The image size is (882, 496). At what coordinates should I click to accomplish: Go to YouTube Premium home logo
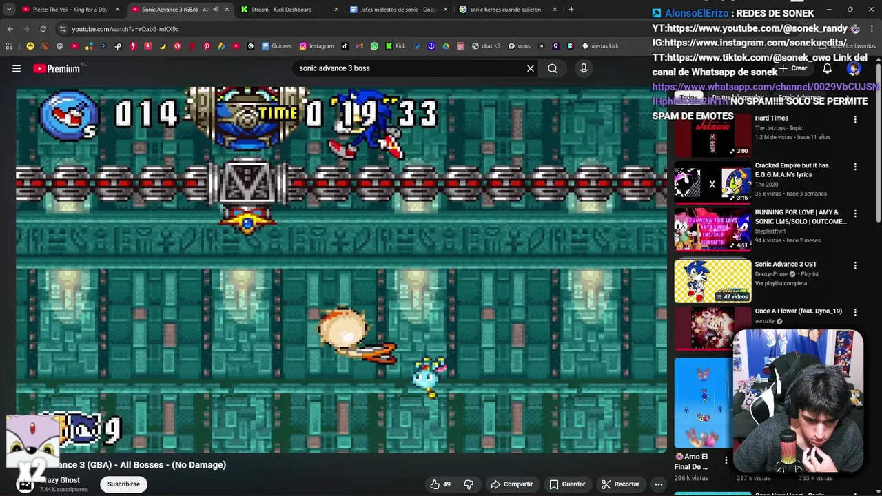pos(57,68)
